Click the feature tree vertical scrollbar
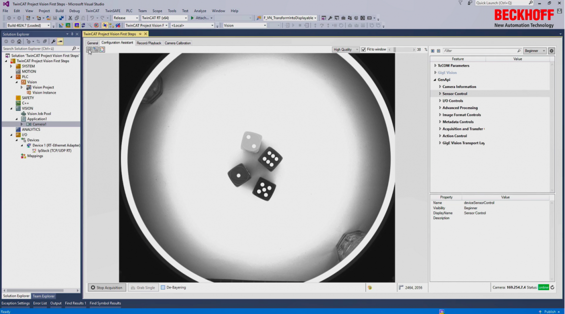Screen dimensions: 565x314 [552, 128]
